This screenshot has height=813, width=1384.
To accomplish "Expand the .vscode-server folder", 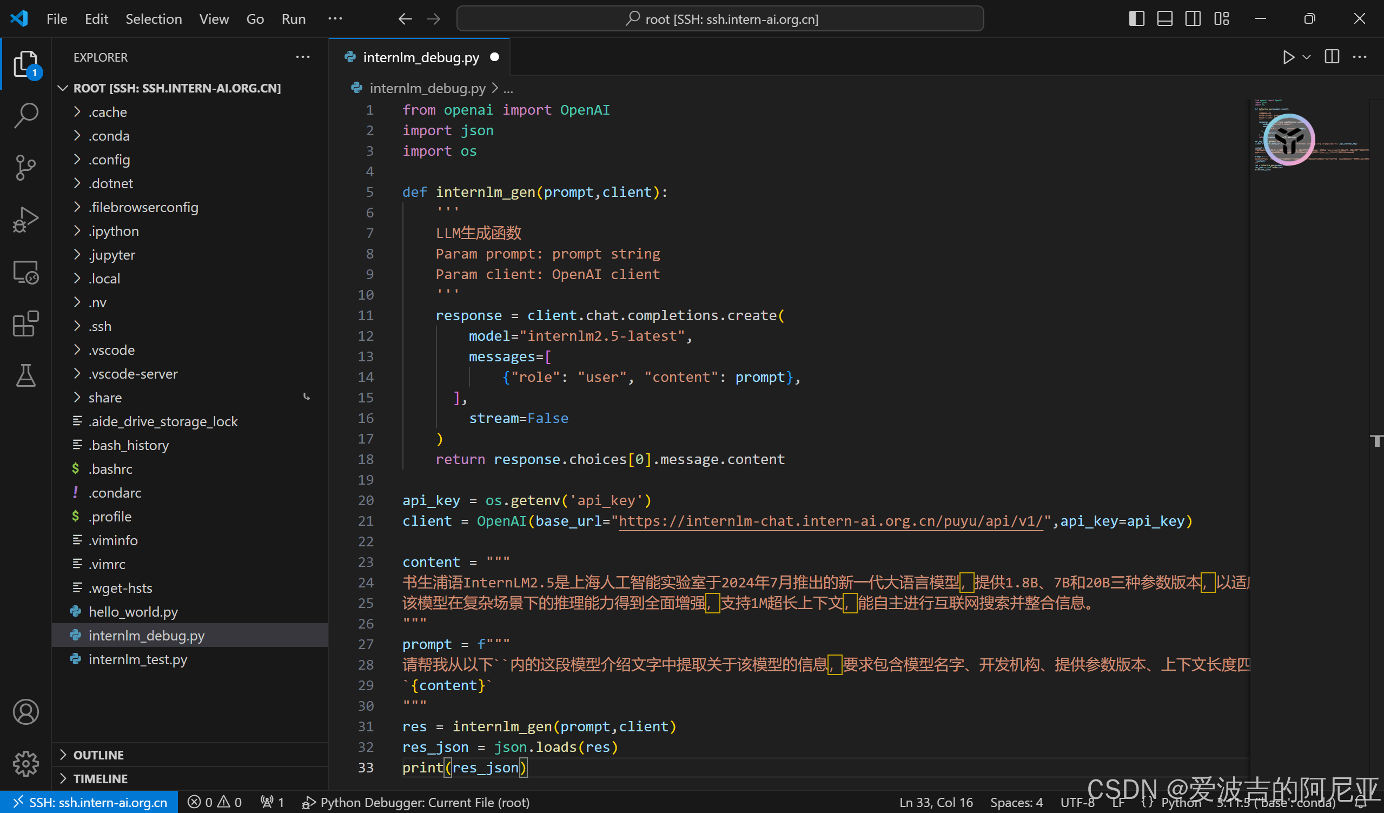I will tap(133, 374).
